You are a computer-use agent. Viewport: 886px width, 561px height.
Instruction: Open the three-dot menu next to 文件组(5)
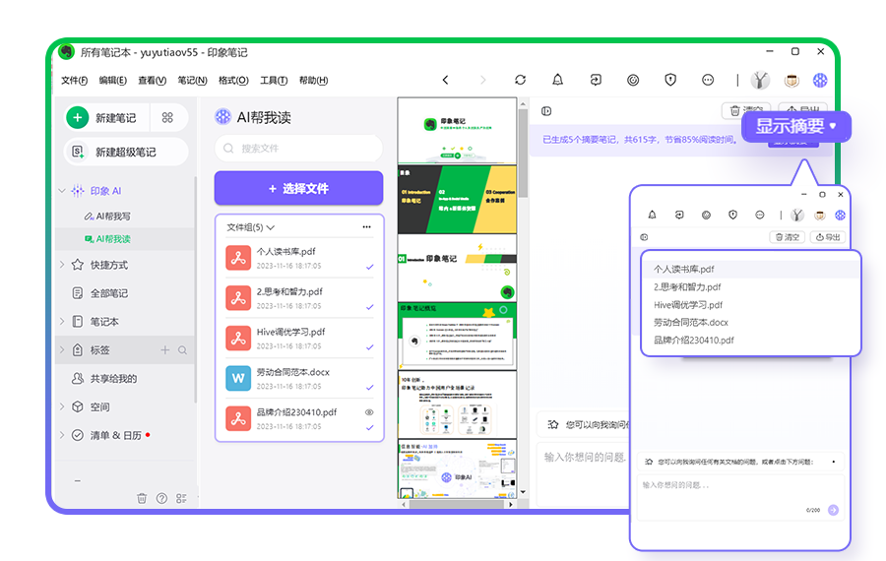pos(367,227)
